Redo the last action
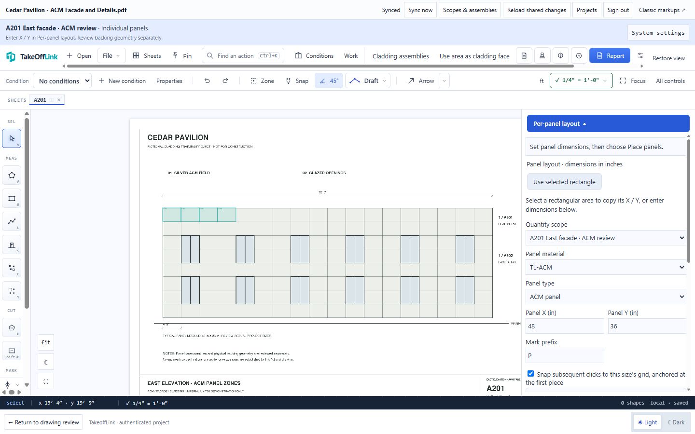 225,81
